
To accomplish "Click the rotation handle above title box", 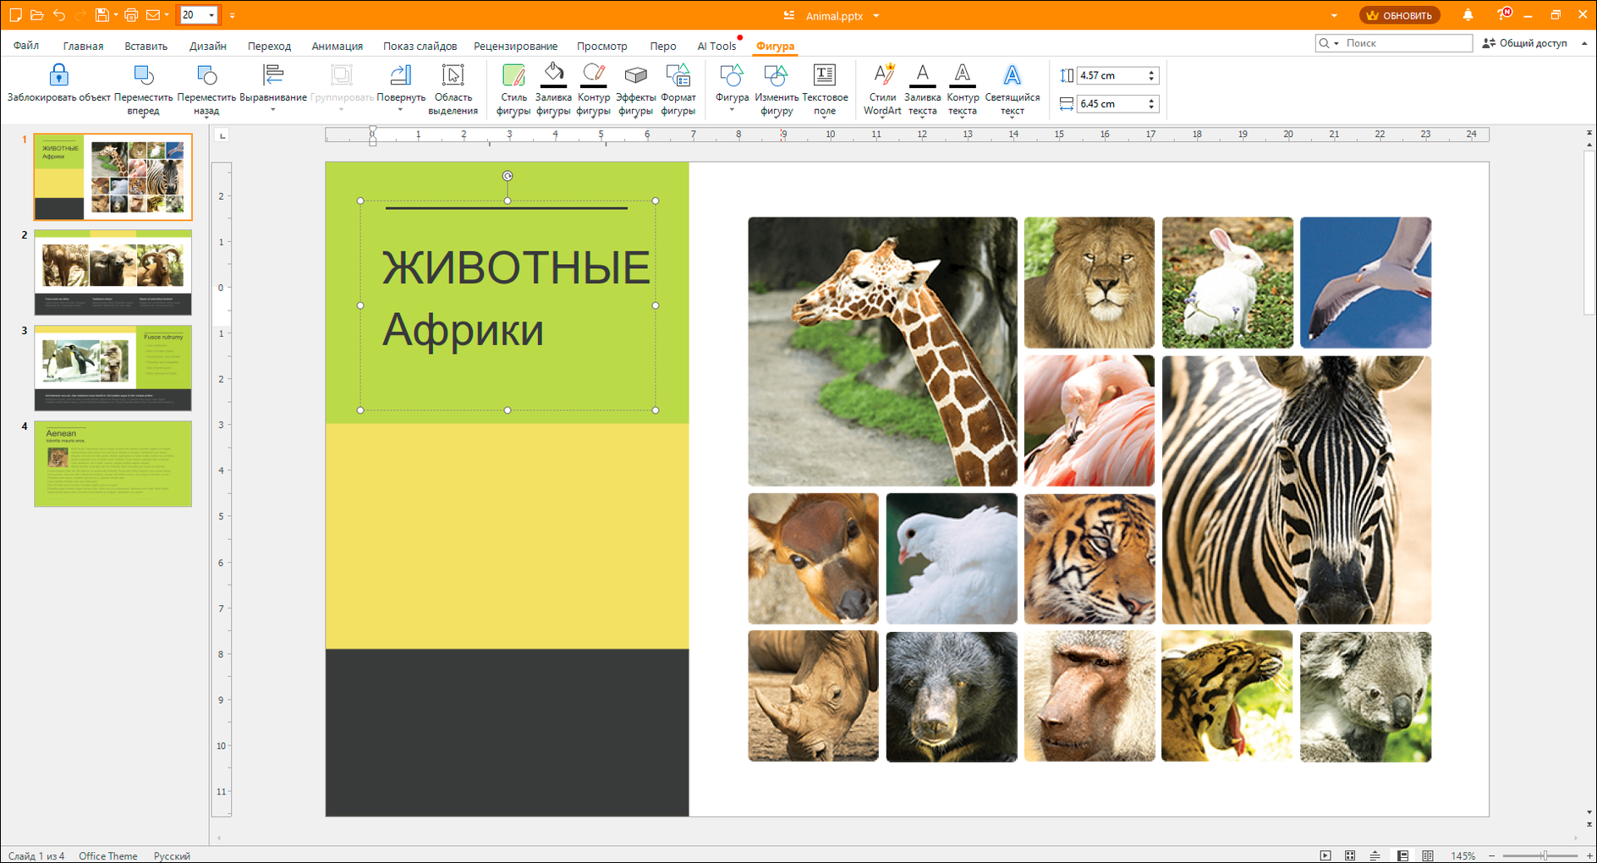I will tap(508, 176).
